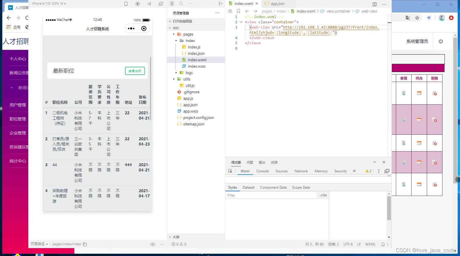Viewport: 460px width, 256px height.
Task: Close the debugger panel with X
Action: tap(384, 162)
